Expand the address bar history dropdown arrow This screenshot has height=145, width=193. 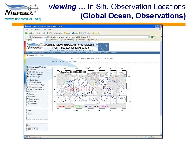[149, 37]
